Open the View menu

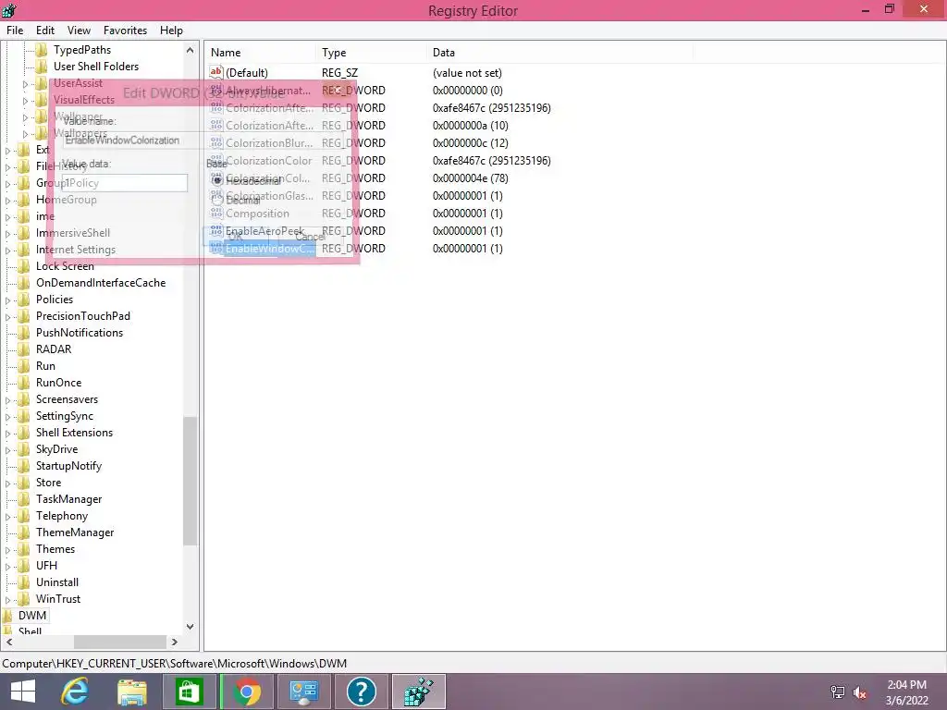coord(79,31)
